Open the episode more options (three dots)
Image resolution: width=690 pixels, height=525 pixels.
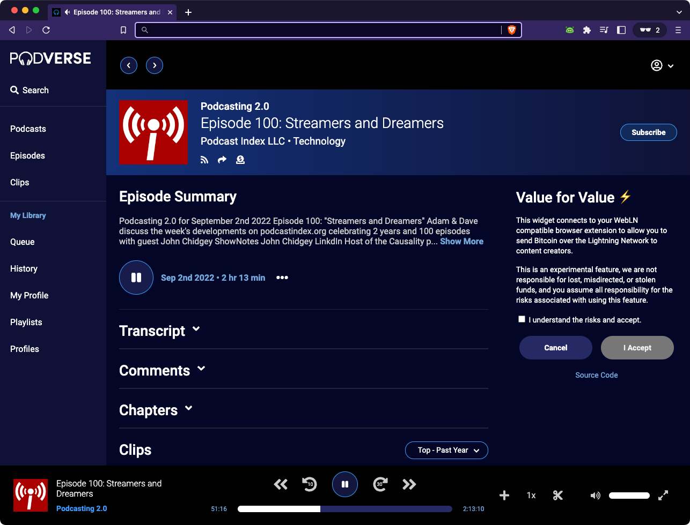coord(282,277)
